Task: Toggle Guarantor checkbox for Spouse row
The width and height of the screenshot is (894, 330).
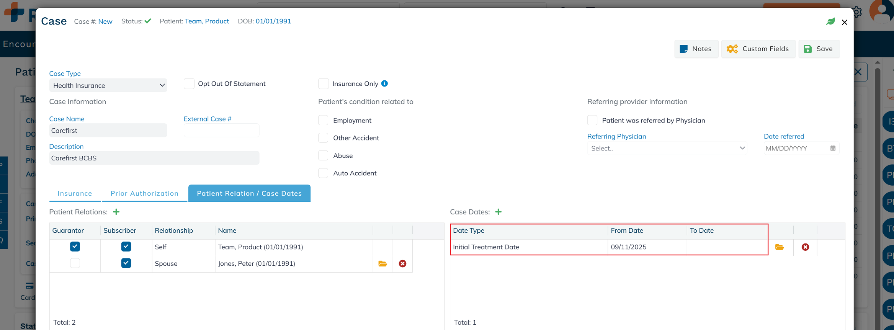Action: pos(75,263)
